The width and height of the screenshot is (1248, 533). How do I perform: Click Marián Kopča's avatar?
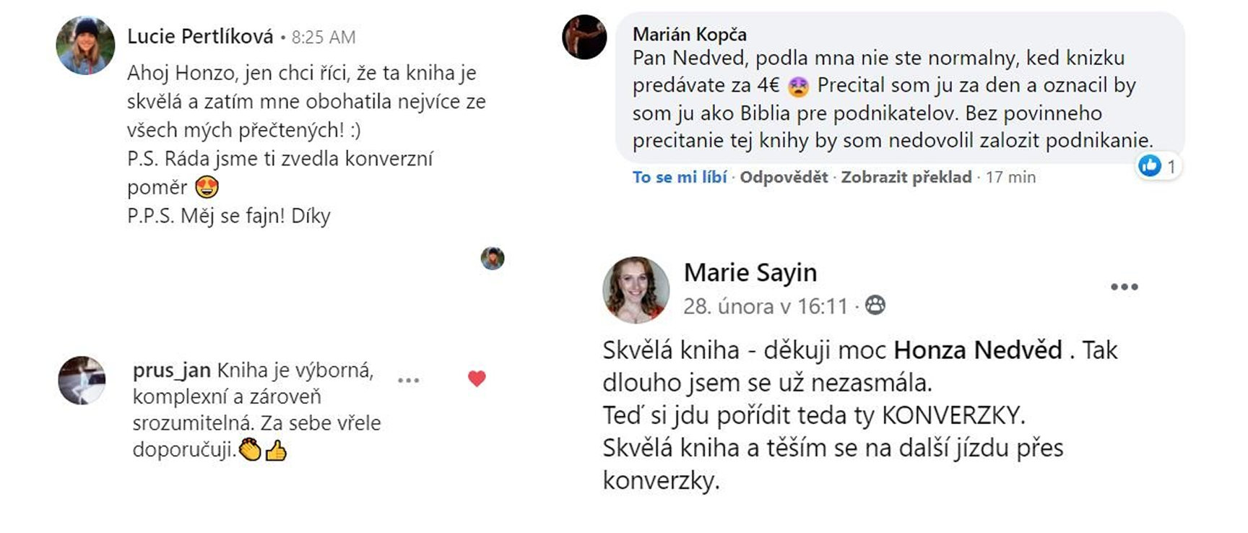point(584,37)
